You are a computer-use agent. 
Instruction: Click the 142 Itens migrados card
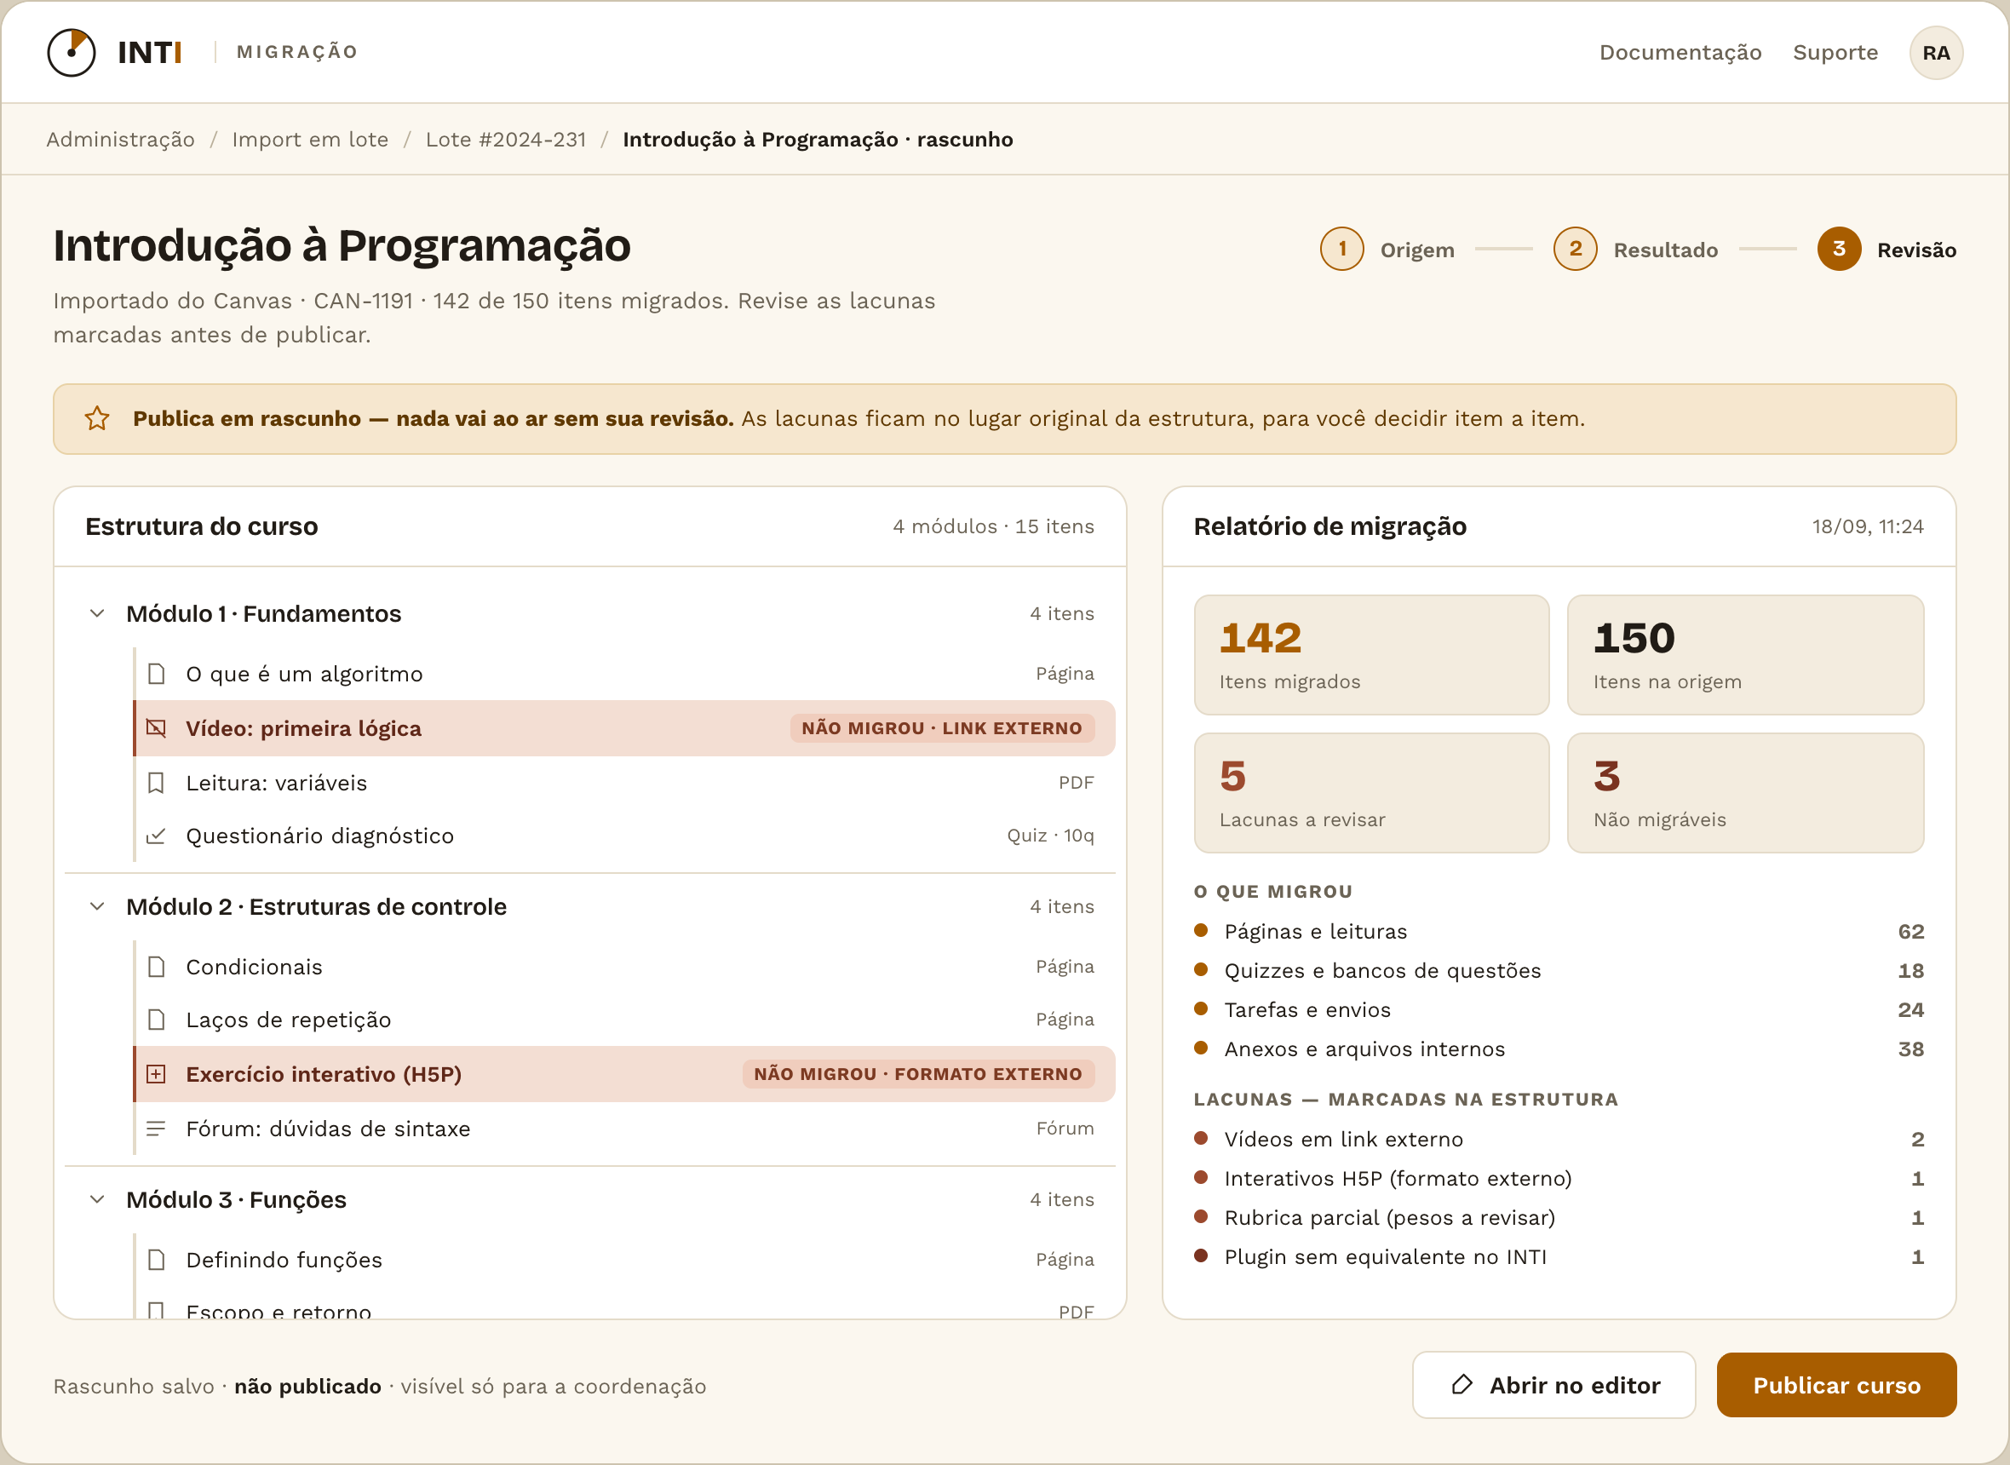point(1371,654)
